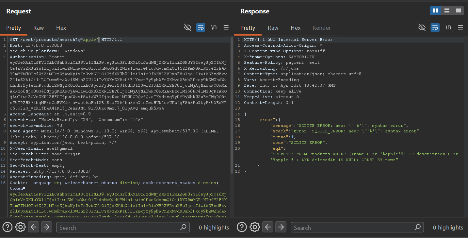This screenshot has height=238, width=468.
Task: Toggle word wrap in Request panel
Action: [201, 27]
